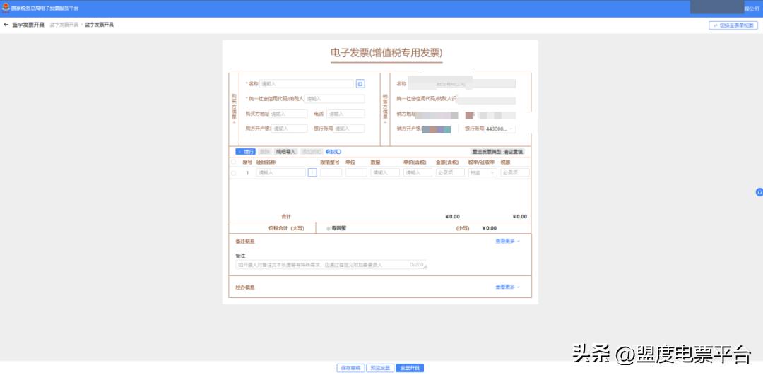763x375 pixels.
Task: Click 清空重填 to reset the form
Action: click(513, 152)
